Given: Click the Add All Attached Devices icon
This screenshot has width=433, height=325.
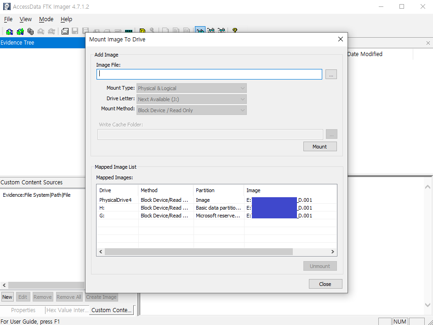Looking at the screenshot, I should 20,31.
